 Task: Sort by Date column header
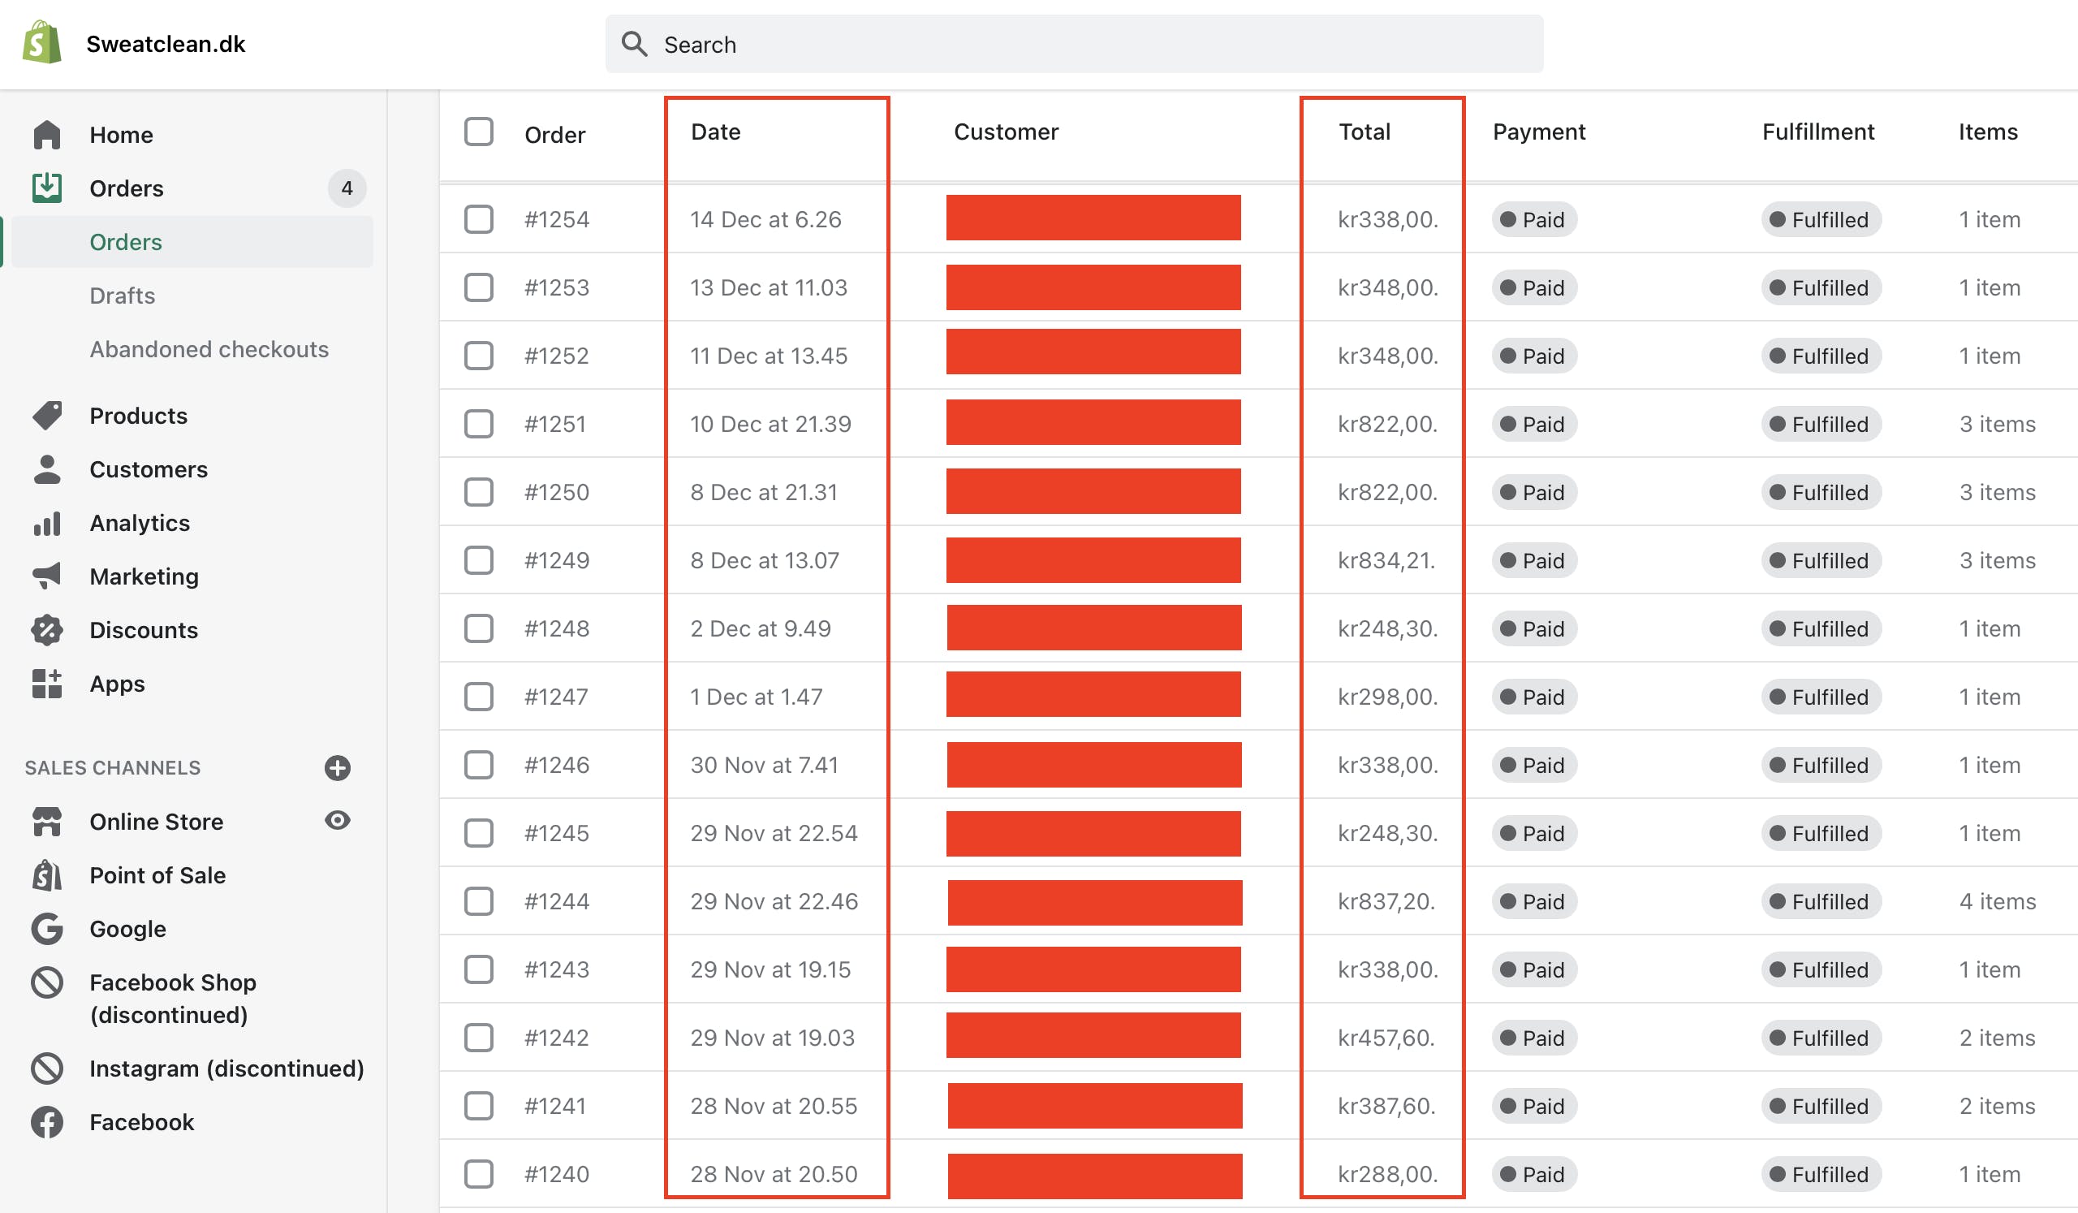[716, 132]
